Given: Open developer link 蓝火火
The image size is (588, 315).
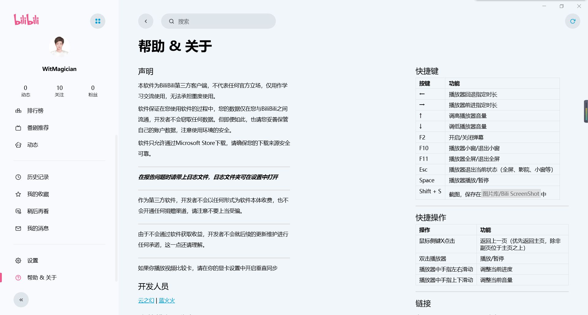Looking at the screenshot, I should pos(167,301).
